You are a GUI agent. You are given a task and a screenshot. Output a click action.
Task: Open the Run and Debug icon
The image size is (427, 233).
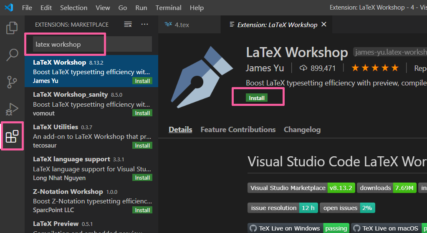(12, 109)
